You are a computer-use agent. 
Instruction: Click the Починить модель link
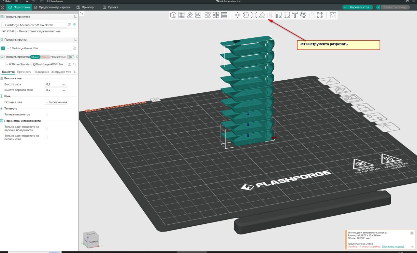tap(393, 247)
